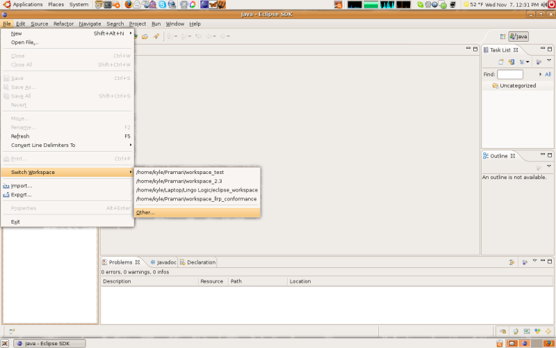Open the Window menu
Viewport: 556px width, 348px height.
175,24
